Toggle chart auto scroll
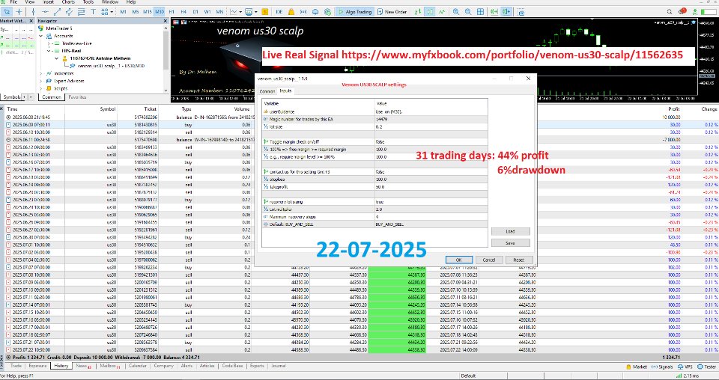 click(x=494, y=12)
